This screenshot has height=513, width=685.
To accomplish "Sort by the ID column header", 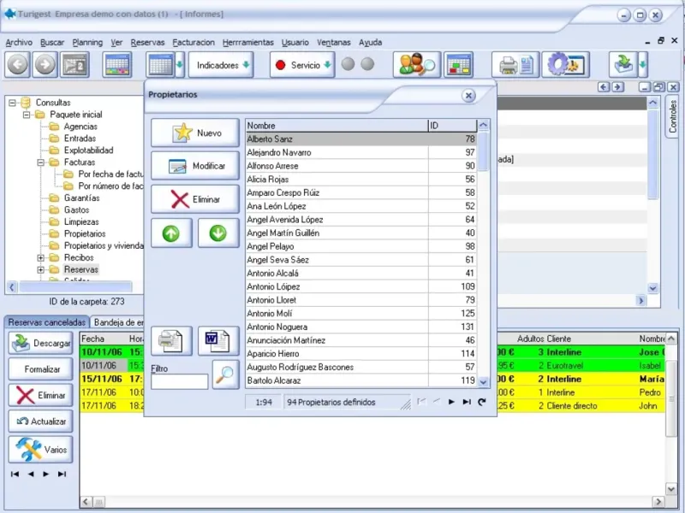I will [x=452, y=126].
